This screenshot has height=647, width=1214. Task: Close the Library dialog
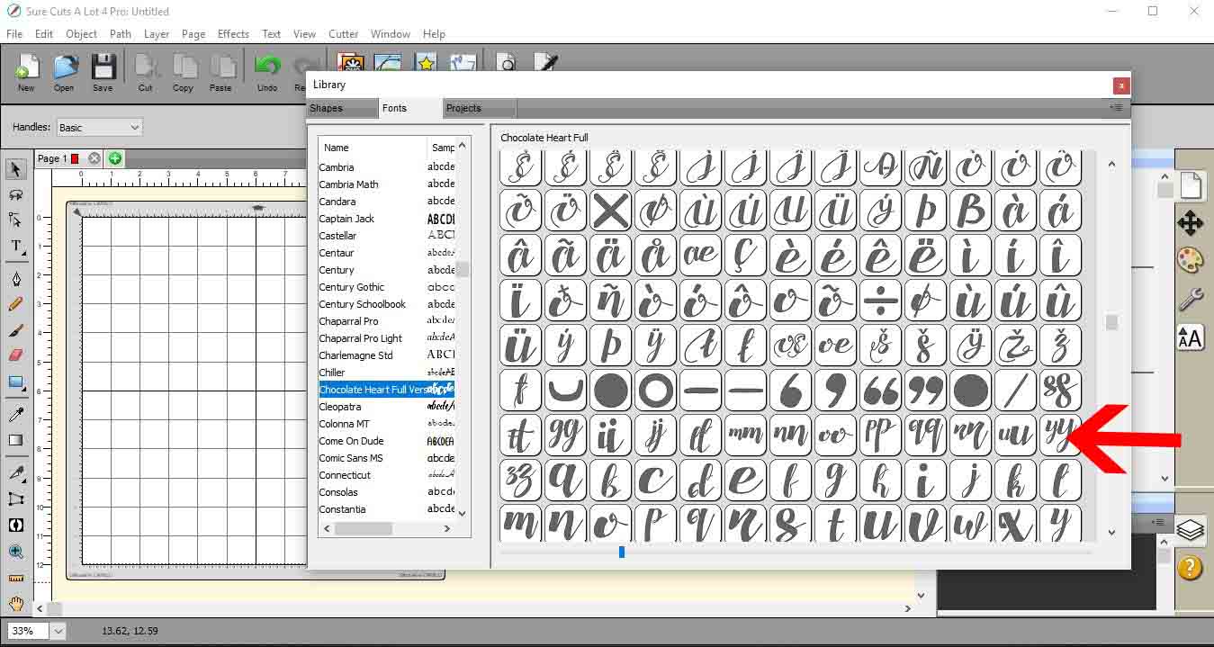[x=1120, y=86]
